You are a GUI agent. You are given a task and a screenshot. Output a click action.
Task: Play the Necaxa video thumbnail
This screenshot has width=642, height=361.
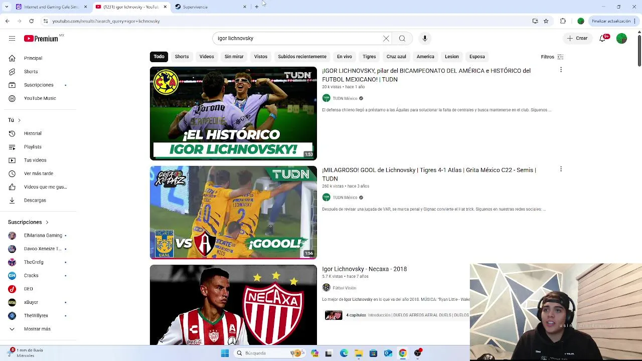point(233,305)
